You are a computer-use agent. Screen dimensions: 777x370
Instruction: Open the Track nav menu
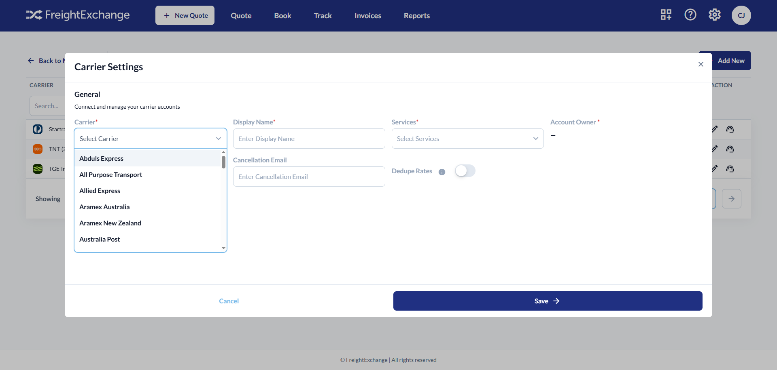323,15
